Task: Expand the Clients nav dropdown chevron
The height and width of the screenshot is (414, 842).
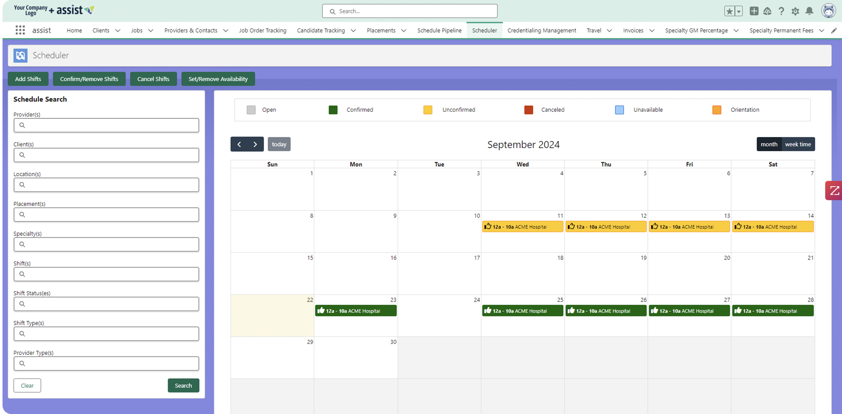Action: point(118,30)
